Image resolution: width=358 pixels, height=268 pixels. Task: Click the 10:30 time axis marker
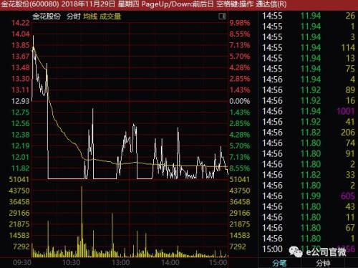[x=71, y=263]
